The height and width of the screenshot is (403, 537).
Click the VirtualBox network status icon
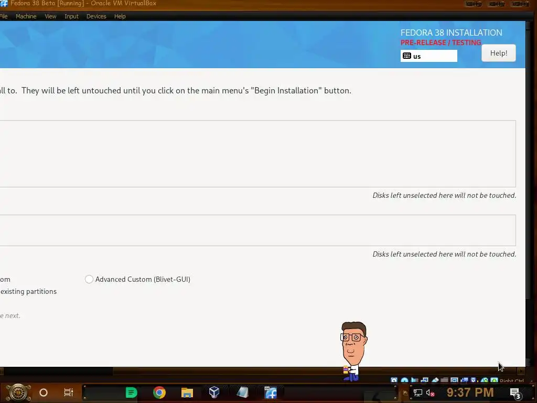pyautogui.click(x=425, y=380)
